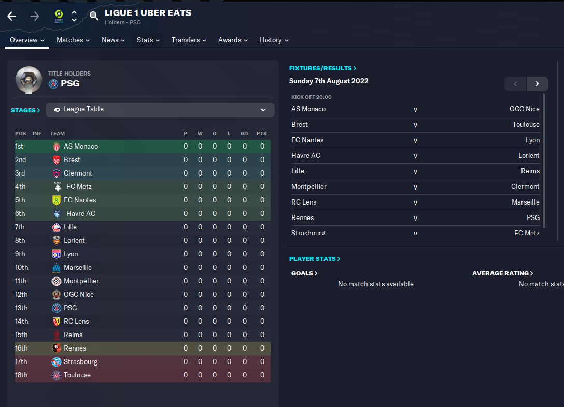Click the forward navigation arrow
The height and width of the screenshot is (407, 564).
[x=34, y=16]
